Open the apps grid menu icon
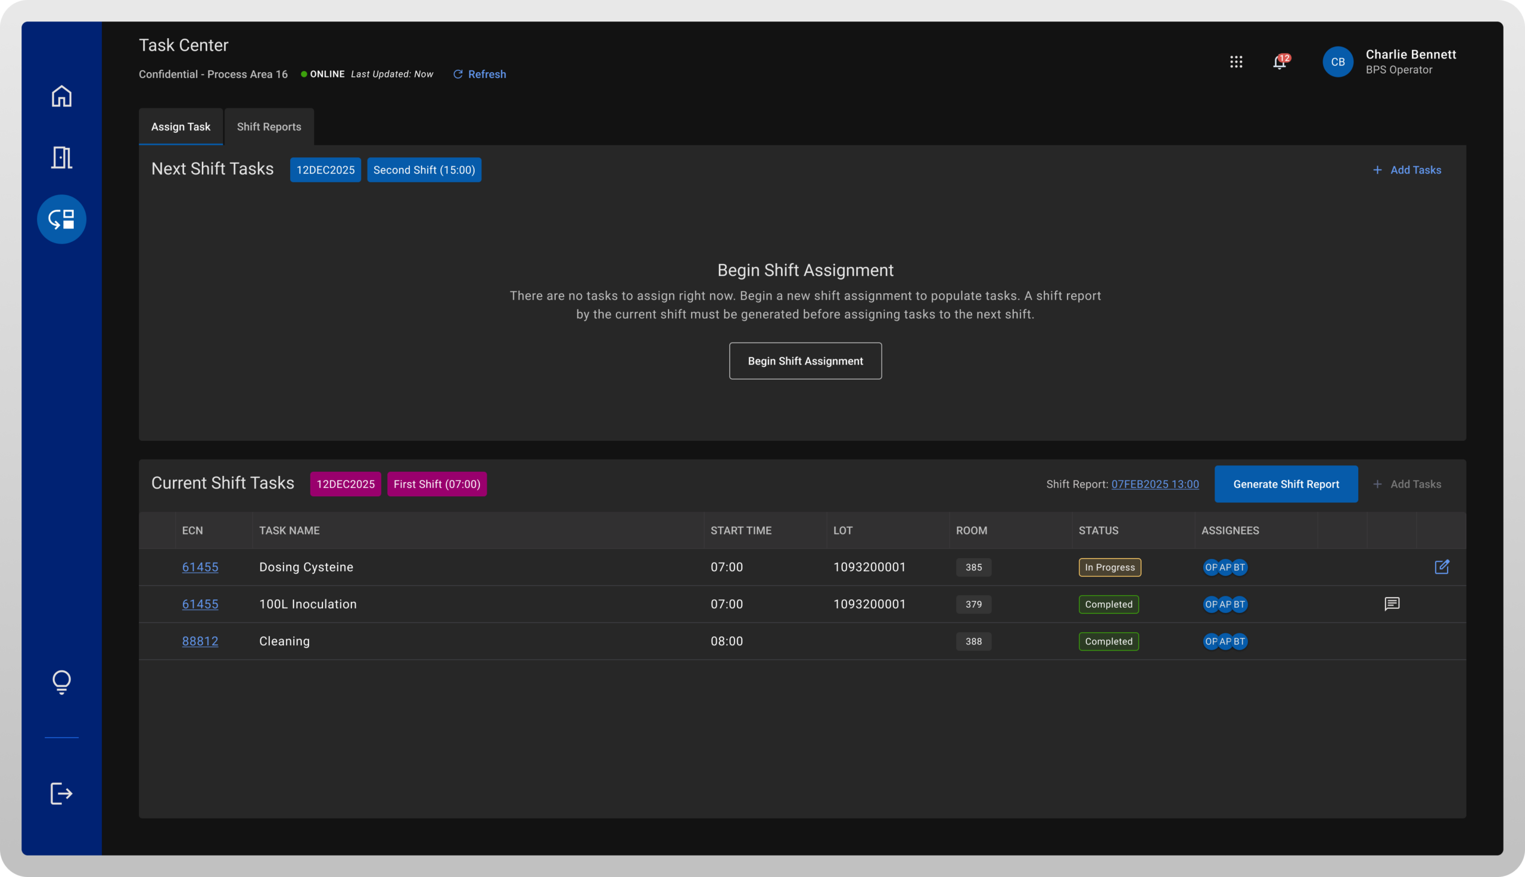The height and width of the screenshot is (877, 1525). pyautogui.click(x=1236, y=62)
